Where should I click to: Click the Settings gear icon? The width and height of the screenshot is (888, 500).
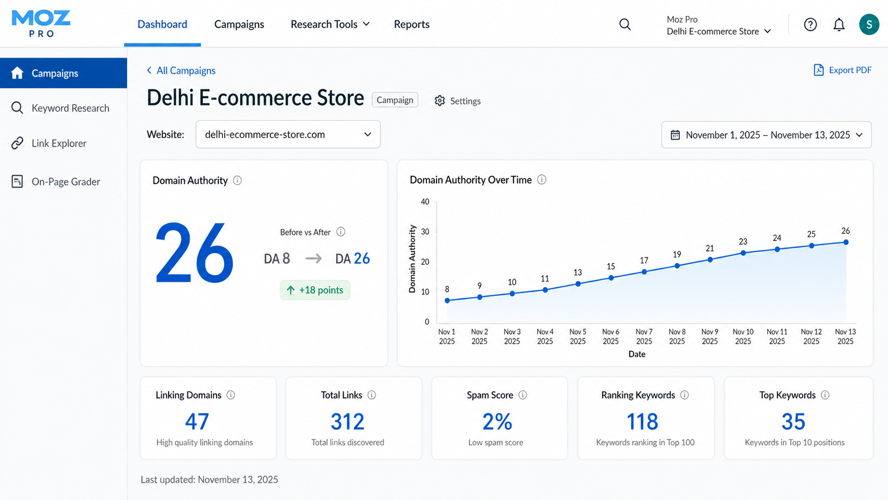point(439,100)
